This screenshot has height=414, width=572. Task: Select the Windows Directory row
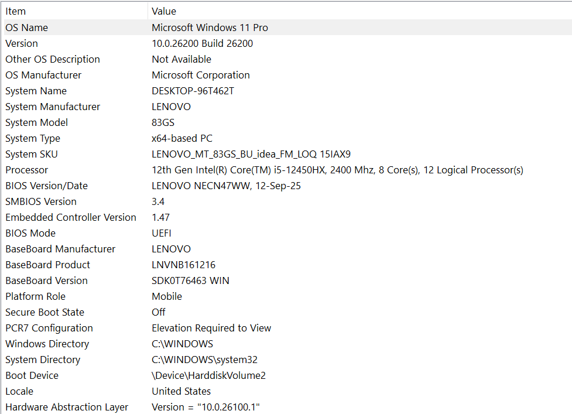288,344
